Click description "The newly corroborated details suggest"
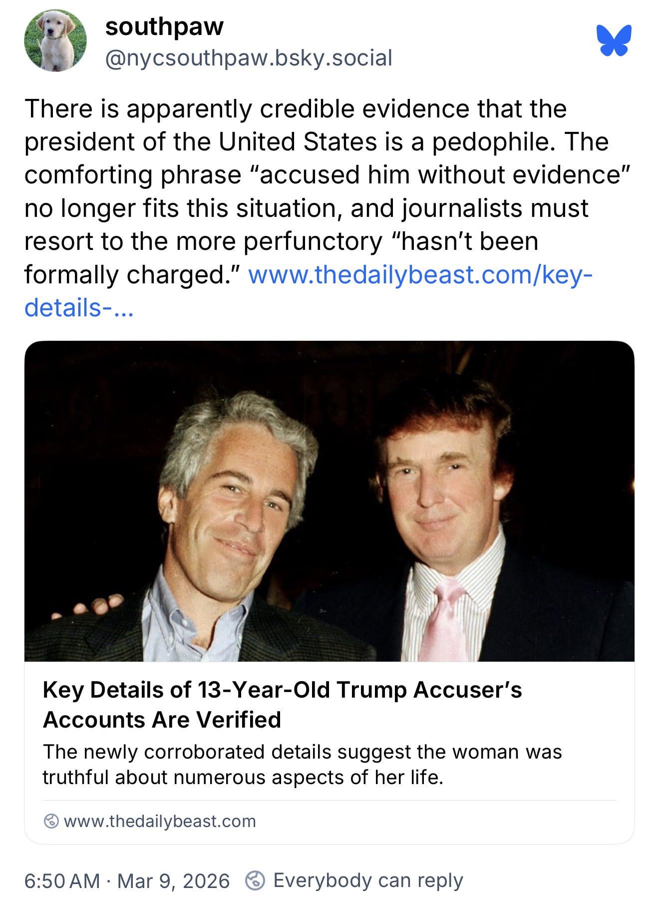The height and width of the screenshot is (904, 659). pos(302,752)
